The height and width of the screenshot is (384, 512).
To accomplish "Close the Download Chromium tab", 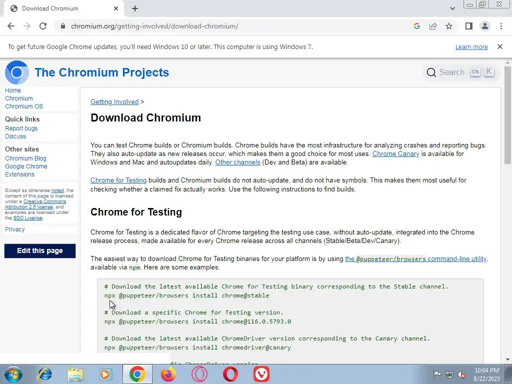I will click(116, 8).
